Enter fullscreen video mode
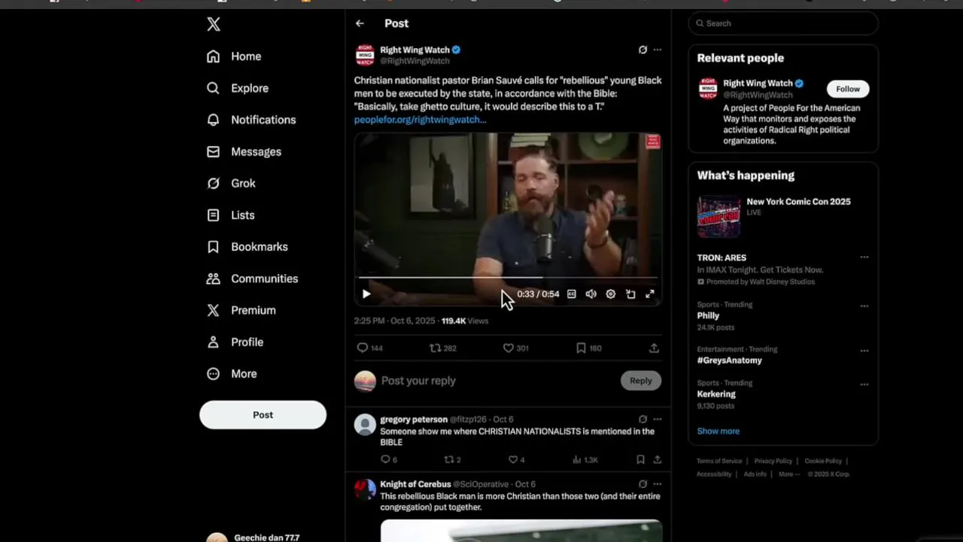The height and width of the screenshot is (542, 963). (650, 294)
